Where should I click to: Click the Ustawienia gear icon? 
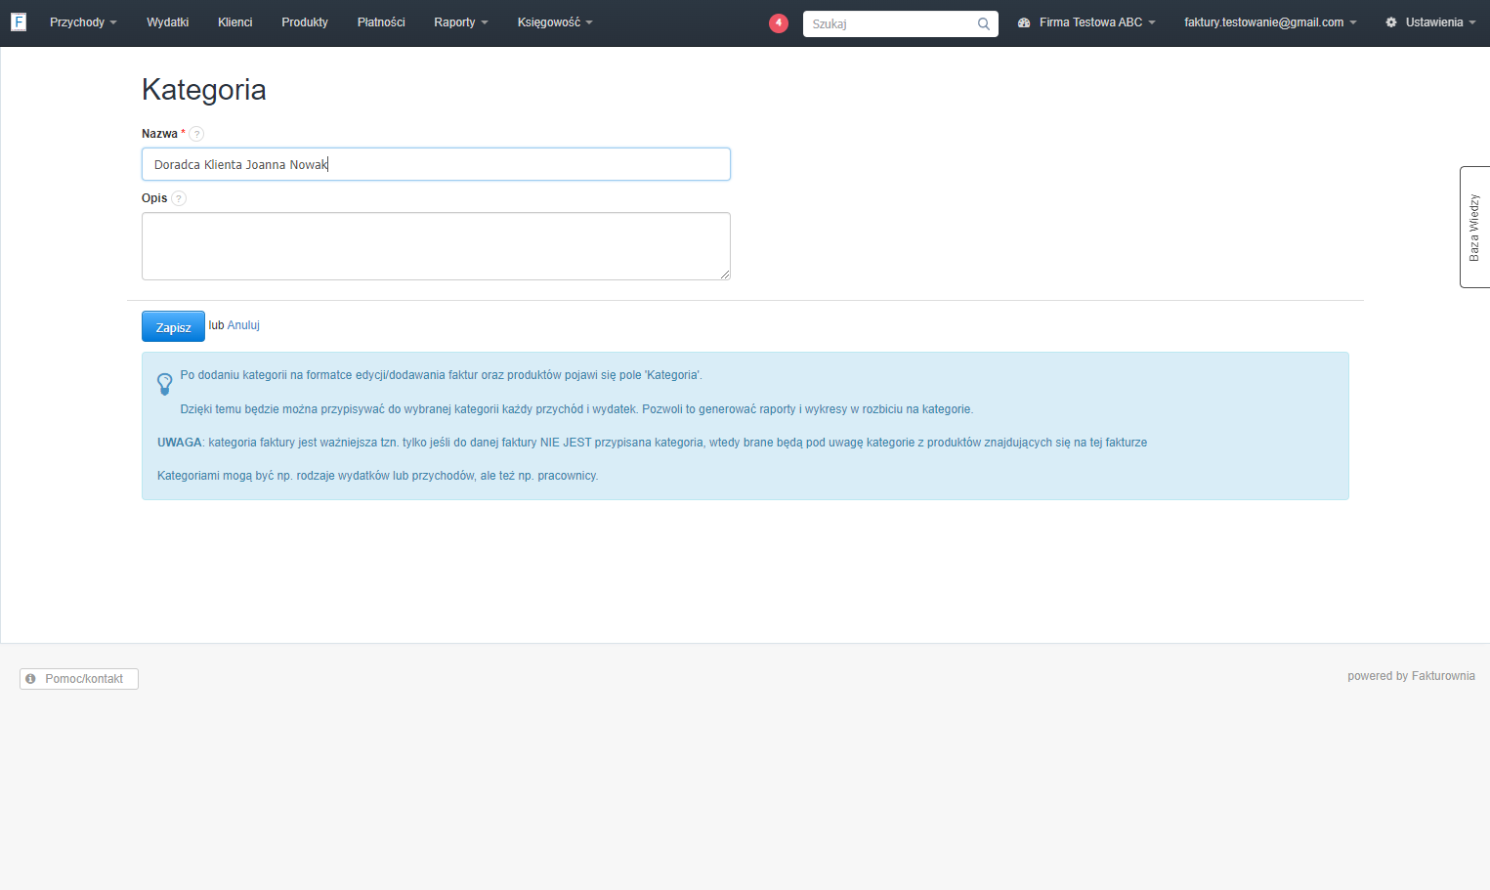pyautogui.click(x=1391, y=22)
